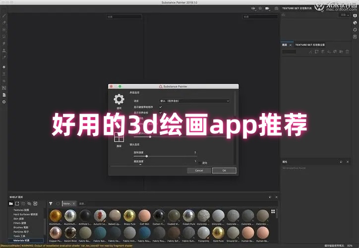Undock the Properties panel
Screen dimensions: 359x248
pyautogui.click(x=341, y=162)
